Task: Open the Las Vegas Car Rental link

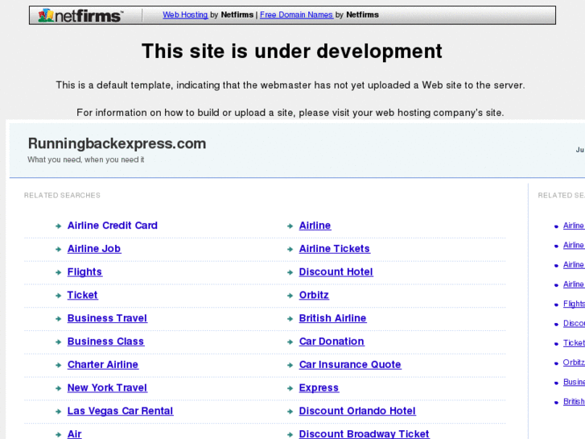Action: pyautogui.click(x=120, y=411)
